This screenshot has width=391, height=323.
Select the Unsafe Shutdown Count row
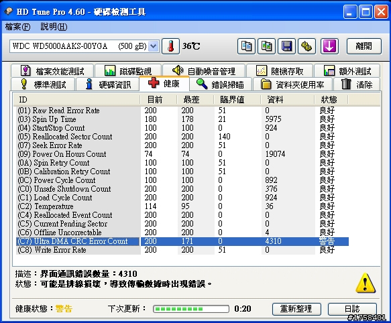point(182,189)
